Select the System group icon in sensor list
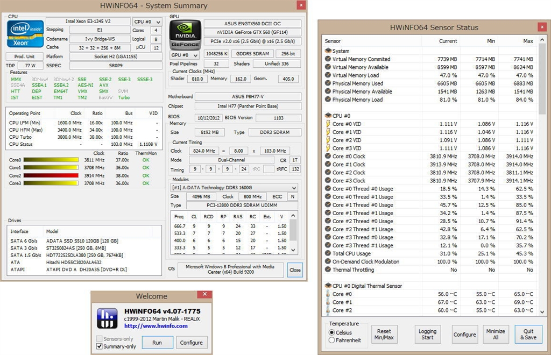The image size is (551, 355). point(329,51)
